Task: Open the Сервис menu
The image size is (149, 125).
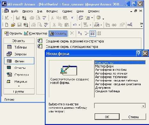Action: click(x=67, y=11)
